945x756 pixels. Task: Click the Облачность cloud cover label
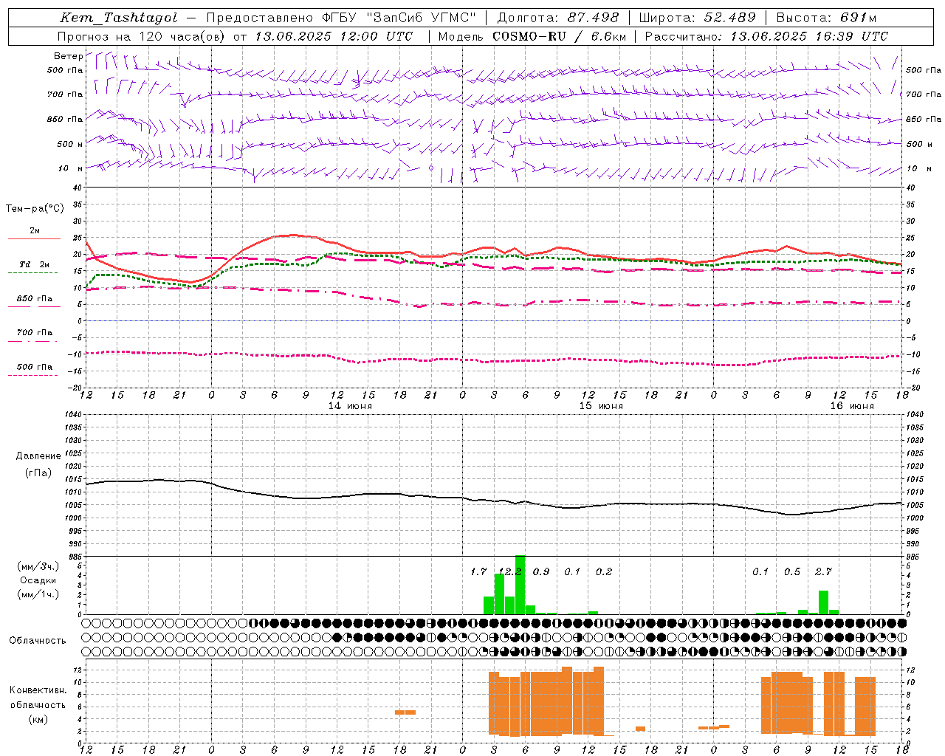point(38,641)
